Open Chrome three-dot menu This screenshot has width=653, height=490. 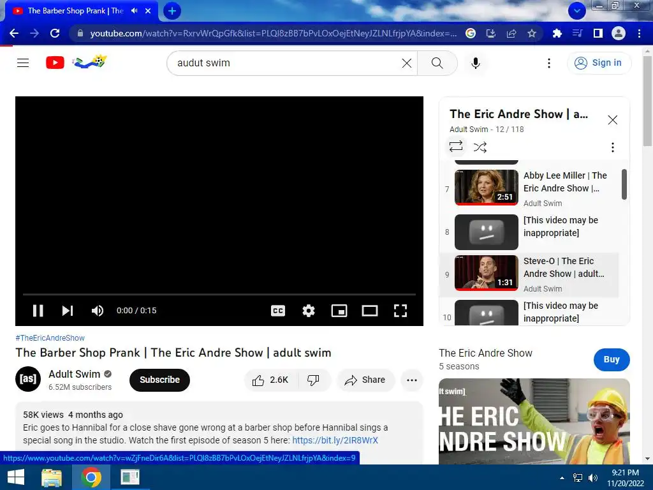click(639, 33)
